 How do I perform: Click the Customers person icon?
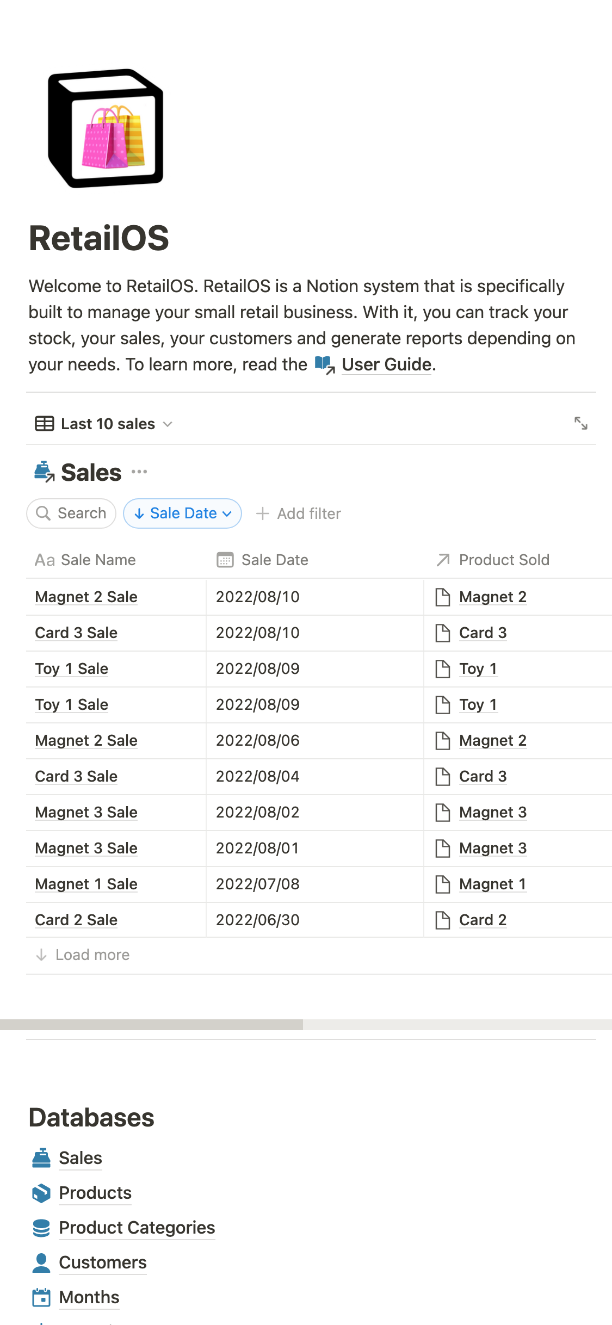(41, 1262)
